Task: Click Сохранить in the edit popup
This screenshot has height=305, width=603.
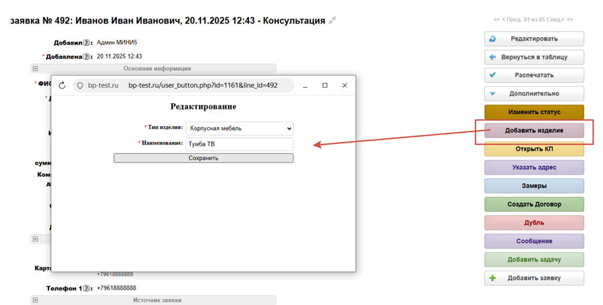Action: coord(203,158)
